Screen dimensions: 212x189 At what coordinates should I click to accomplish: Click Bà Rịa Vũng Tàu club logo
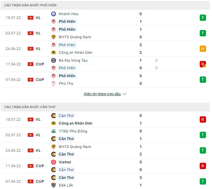54,60
